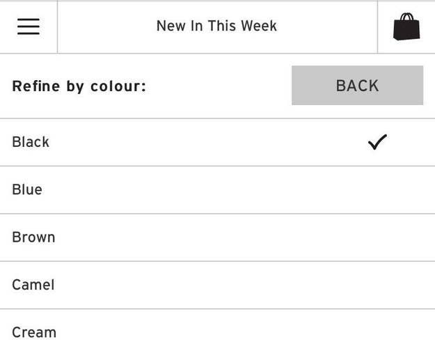This screenshot has height=353, width=435.
Task: Return to refine options with BACK
Action: pos(357,86)
